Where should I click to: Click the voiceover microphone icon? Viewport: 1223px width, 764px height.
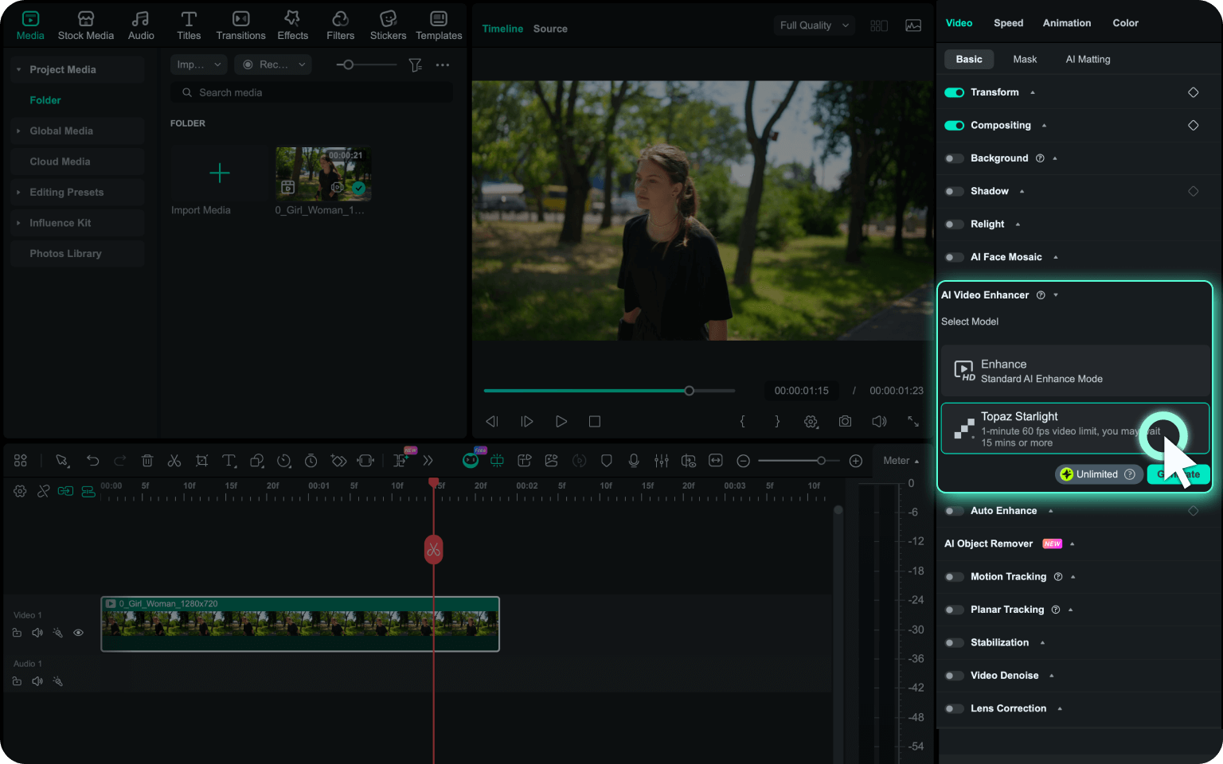coord(634,461)
